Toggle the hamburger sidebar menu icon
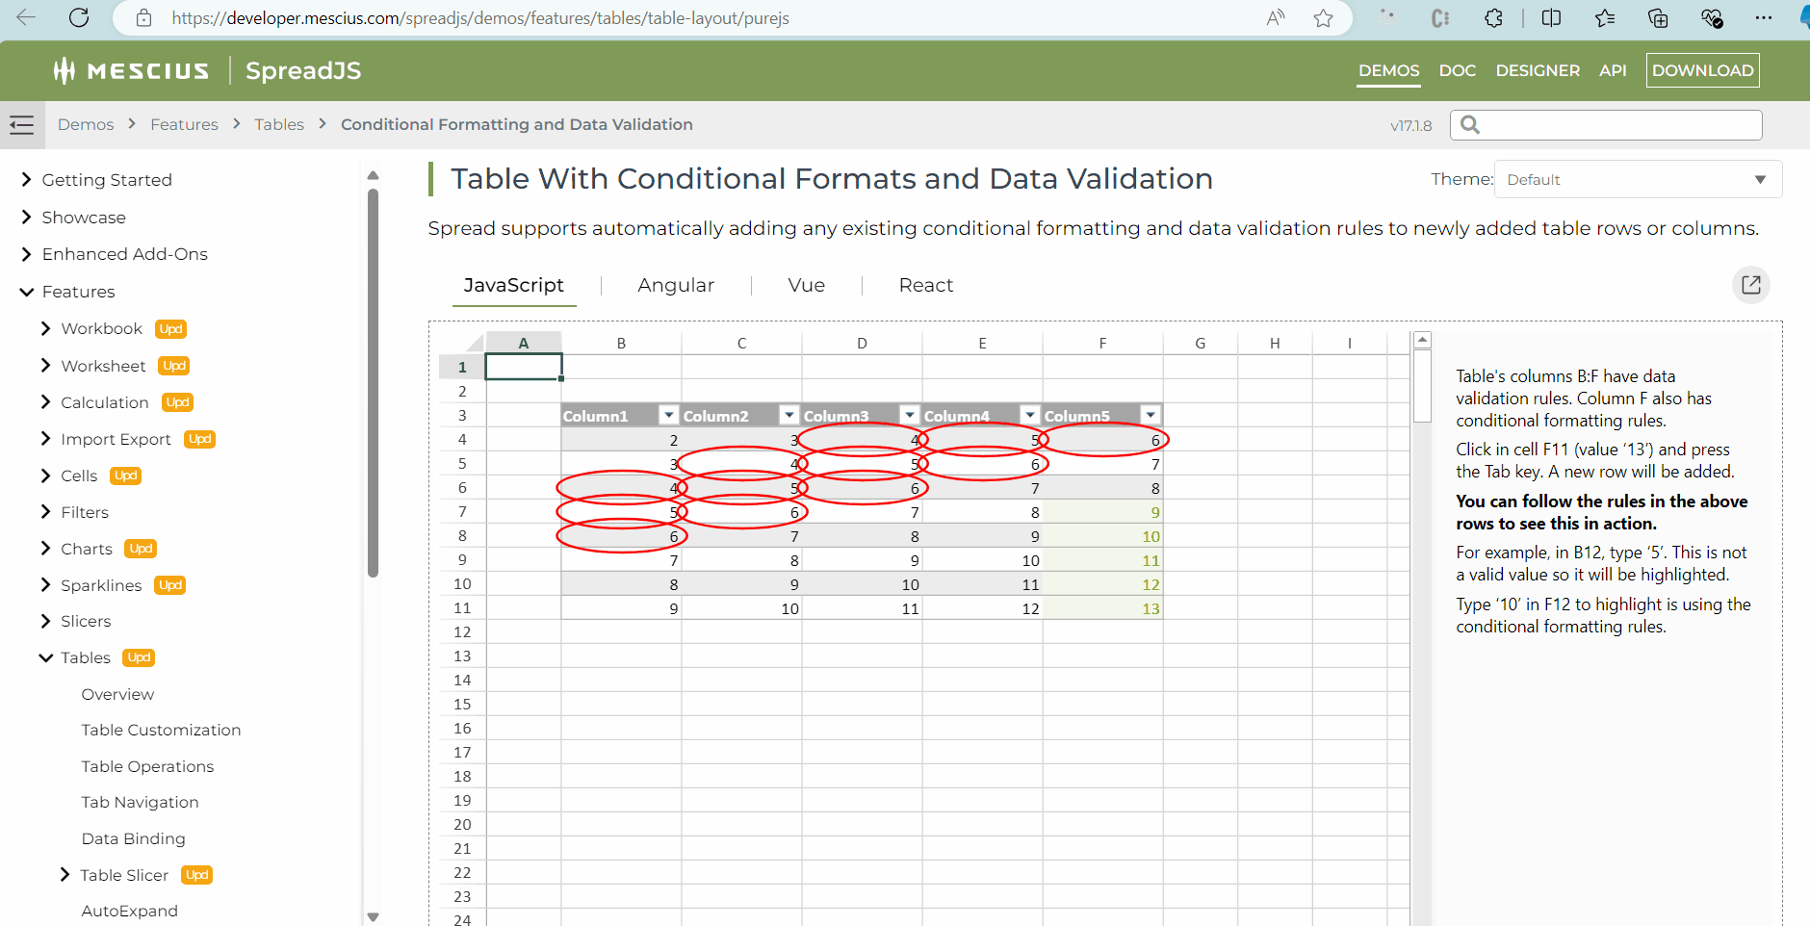Image resolution: width=1810 pixels, height=926 pixels. (x=21, y=124)
